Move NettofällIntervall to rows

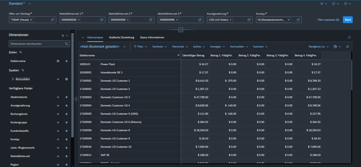pos(58,156)
